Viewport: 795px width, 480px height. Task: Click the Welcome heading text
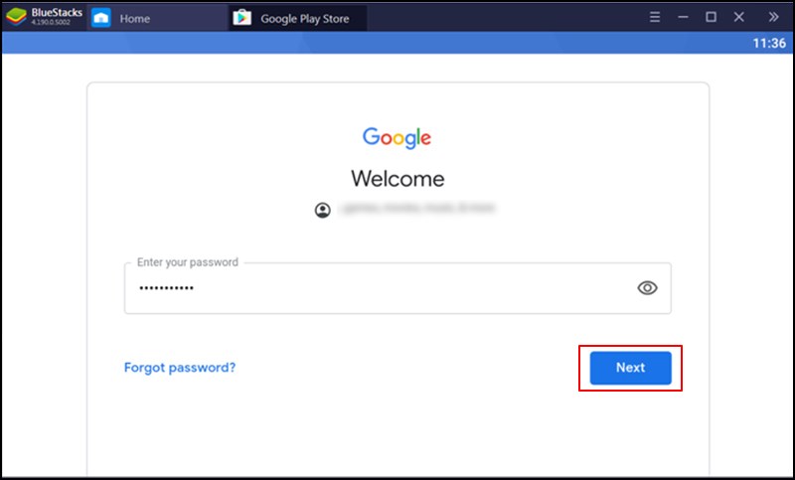pos(397,179)
